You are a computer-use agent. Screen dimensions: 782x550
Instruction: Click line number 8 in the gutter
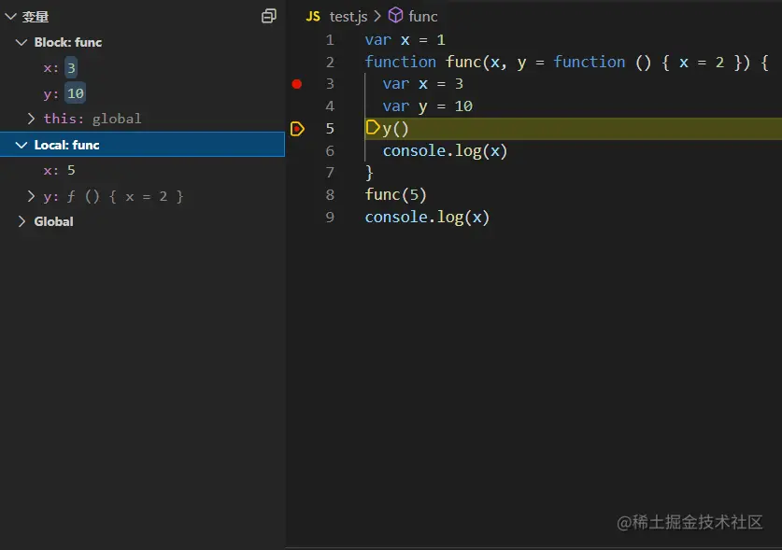(x=329, y=195)
